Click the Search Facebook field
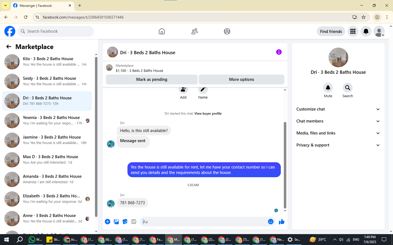393x245 pixels. pyautogui.click(x=56, y=31)
